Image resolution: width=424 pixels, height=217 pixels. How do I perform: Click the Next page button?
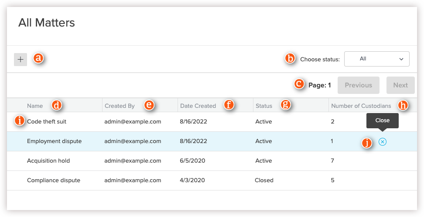click(400, 85)
